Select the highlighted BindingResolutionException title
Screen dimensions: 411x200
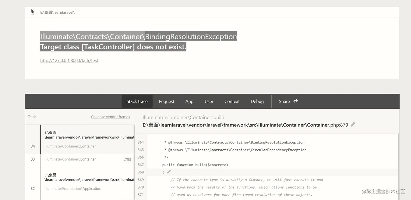pos(138,36)
